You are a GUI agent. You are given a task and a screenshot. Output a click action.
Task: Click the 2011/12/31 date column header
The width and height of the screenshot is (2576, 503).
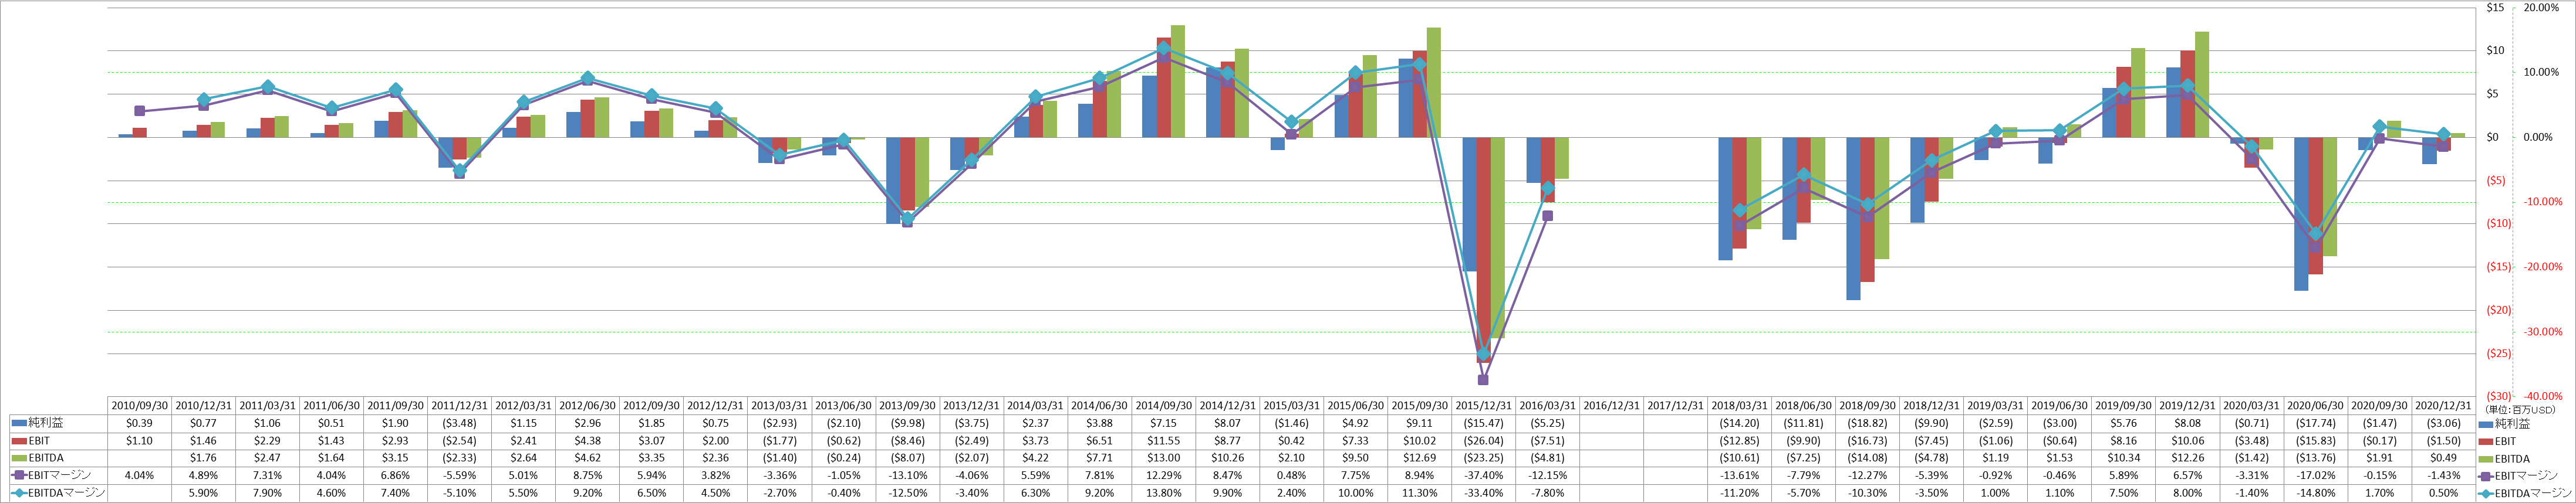pos(460,406)
